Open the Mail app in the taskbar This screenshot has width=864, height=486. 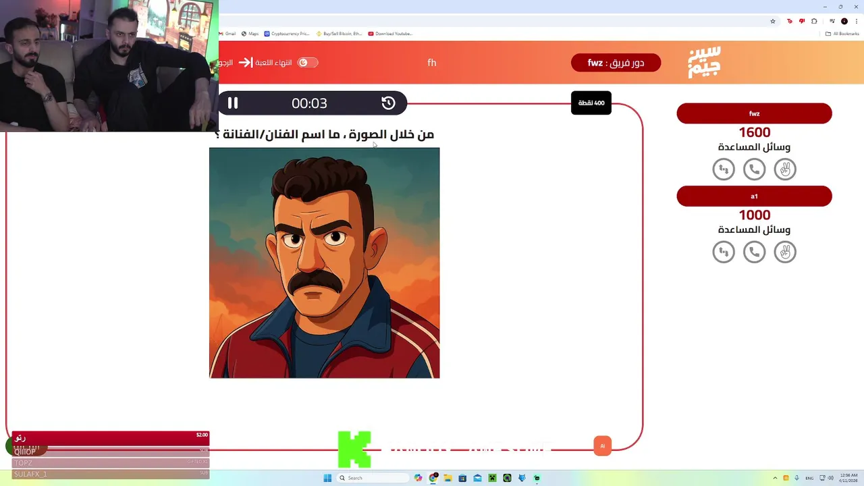(x=477, y=478)
